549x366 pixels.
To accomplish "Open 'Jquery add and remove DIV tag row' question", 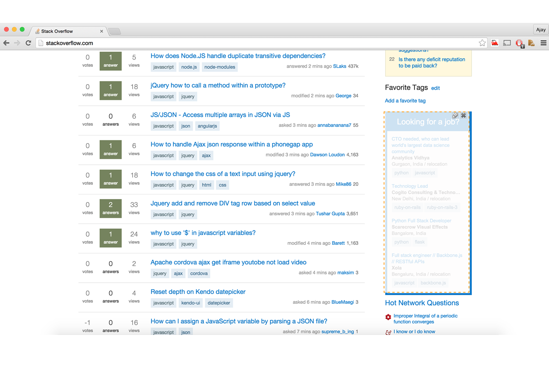I will 233,204.
